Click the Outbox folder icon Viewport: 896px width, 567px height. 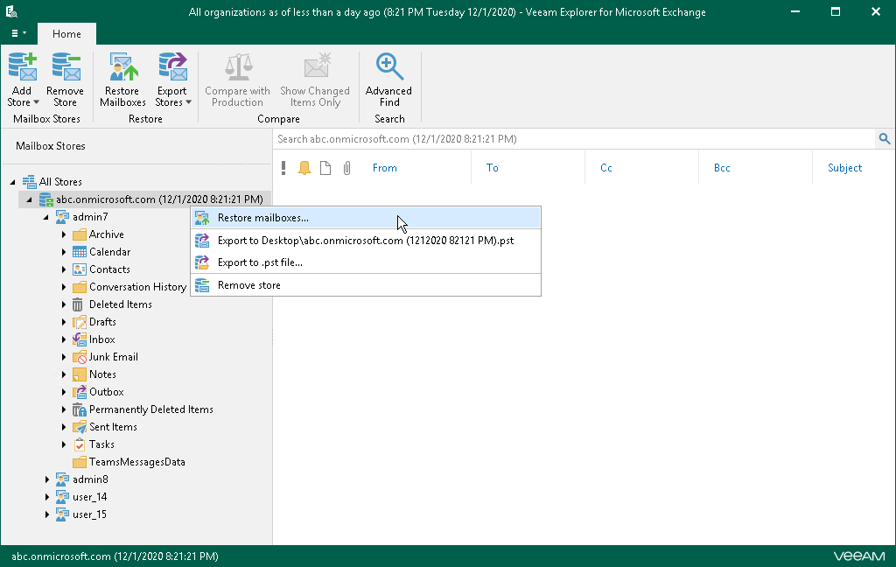pyautogui.click(x=80, y=392)
